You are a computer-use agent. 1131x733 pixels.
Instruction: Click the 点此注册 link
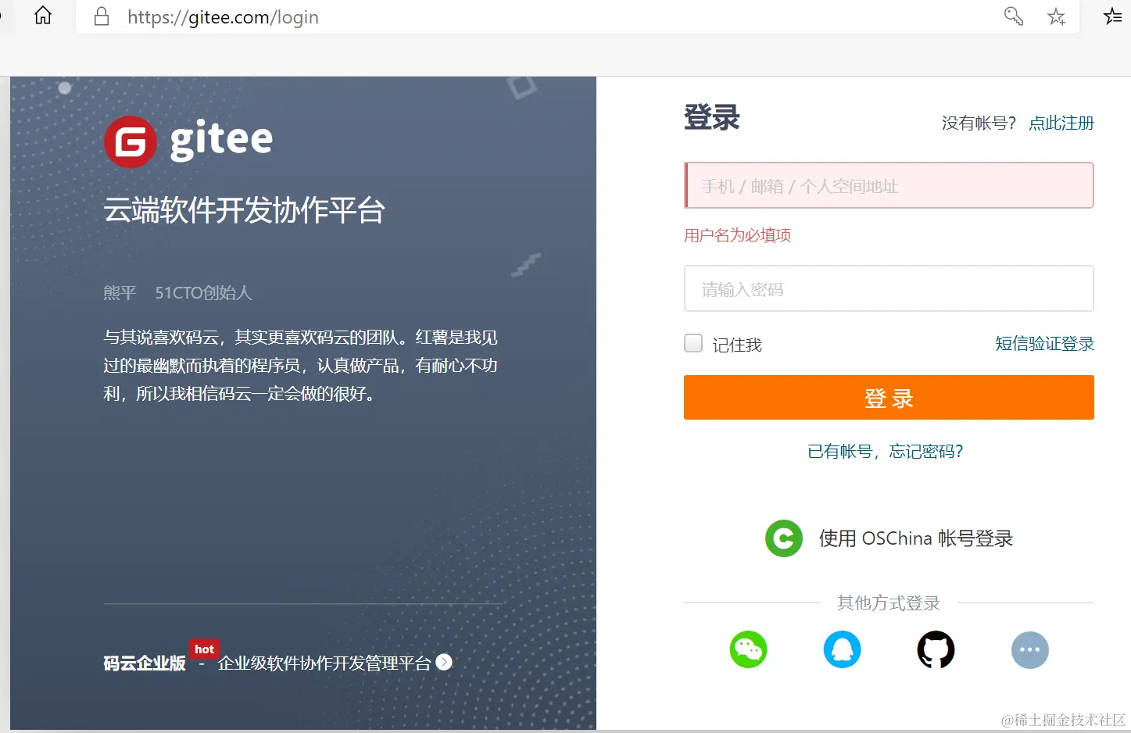pos(1061,123)
